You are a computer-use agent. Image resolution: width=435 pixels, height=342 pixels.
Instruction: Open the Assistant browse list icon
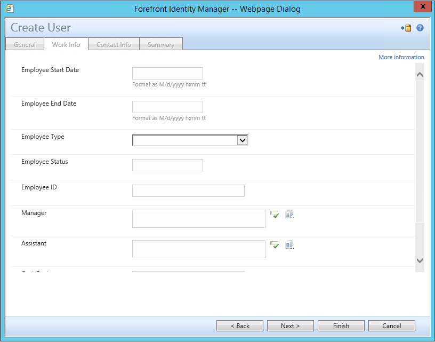coord(289,245)
